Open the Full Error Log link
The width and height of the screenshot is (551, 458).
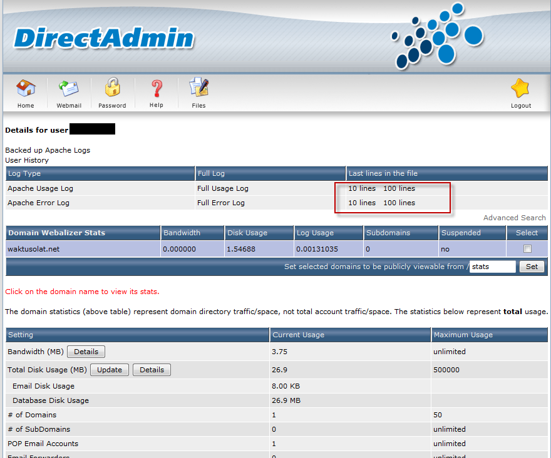coord(220,203)
